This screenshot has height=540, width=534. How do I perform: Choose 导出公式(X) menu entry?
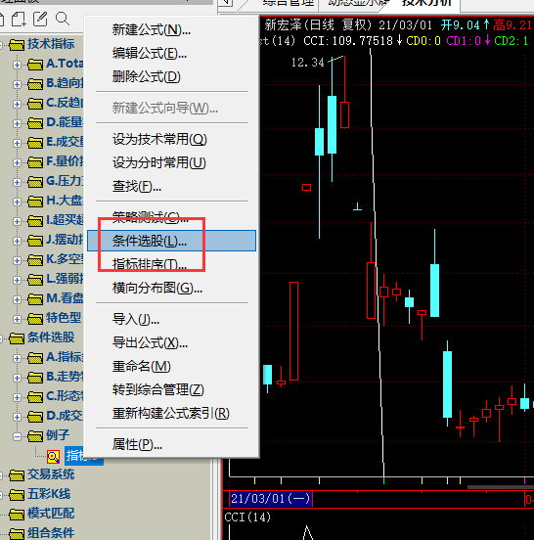[x=171, y=343]
